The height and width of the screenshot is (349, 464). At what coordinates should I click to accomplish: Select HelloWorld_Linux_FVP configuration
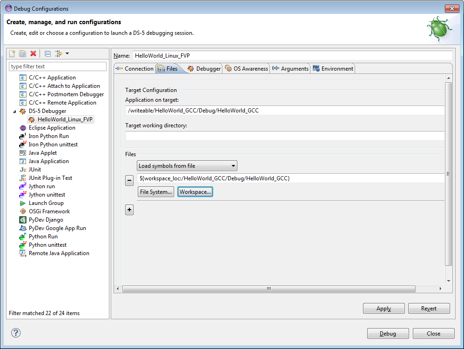coord(65,119)
